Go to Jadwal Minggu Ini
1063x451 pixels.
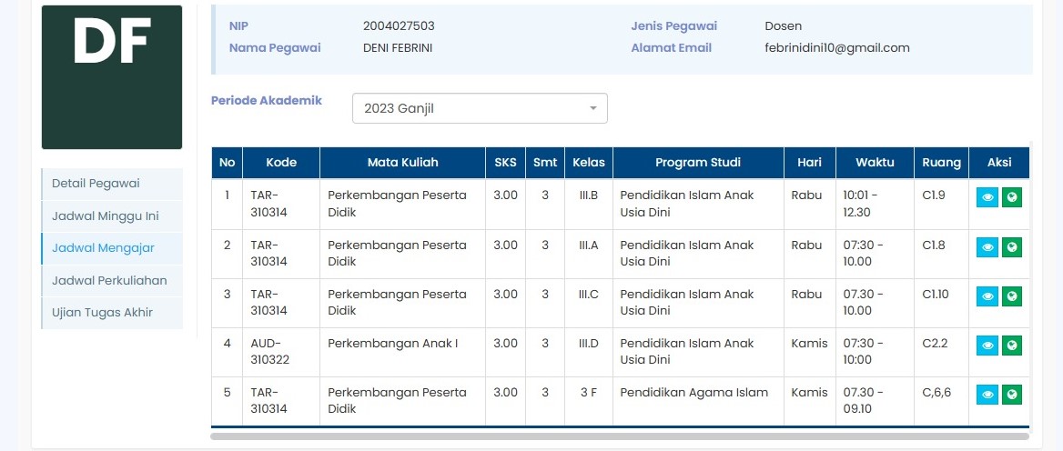(x=105, y=216)
